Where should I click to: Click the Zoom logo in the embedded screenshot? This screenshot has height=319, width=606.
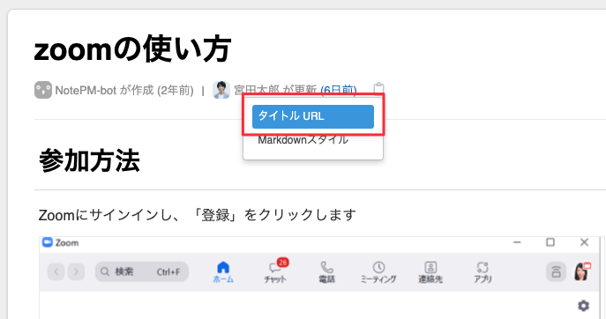point(48,242)
